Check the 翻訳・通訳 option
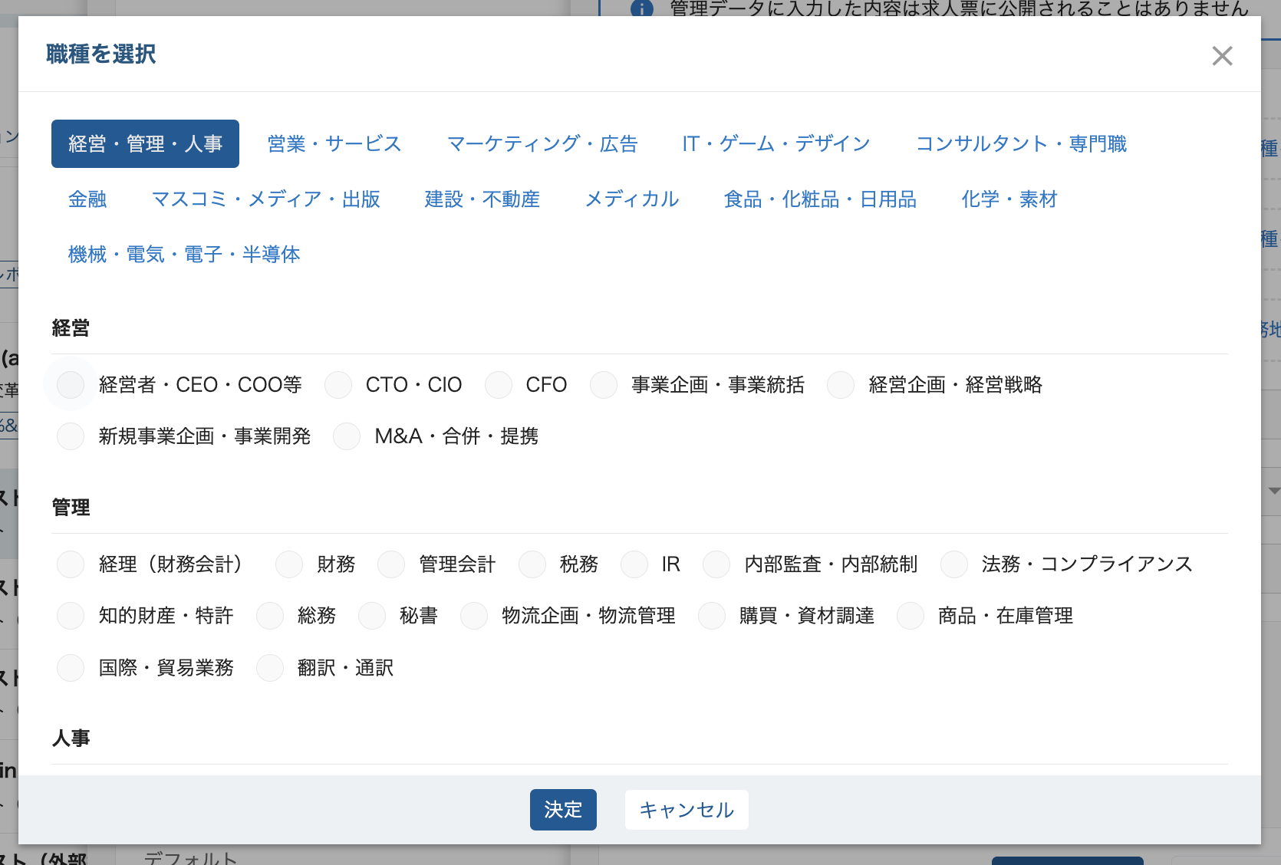Image resolution: width=1281 pixels, height=865 pixels. (270, 668)
